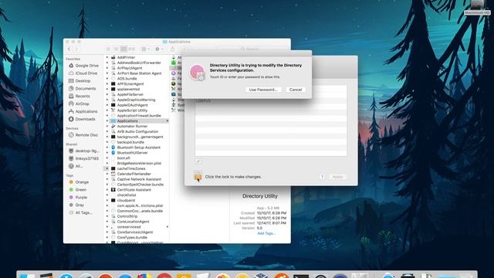Image resolution: width=494 pixels, height=278 pixels.
Task: Expand the Certificate Assistant row triangle
Action: tap(107, 190)
